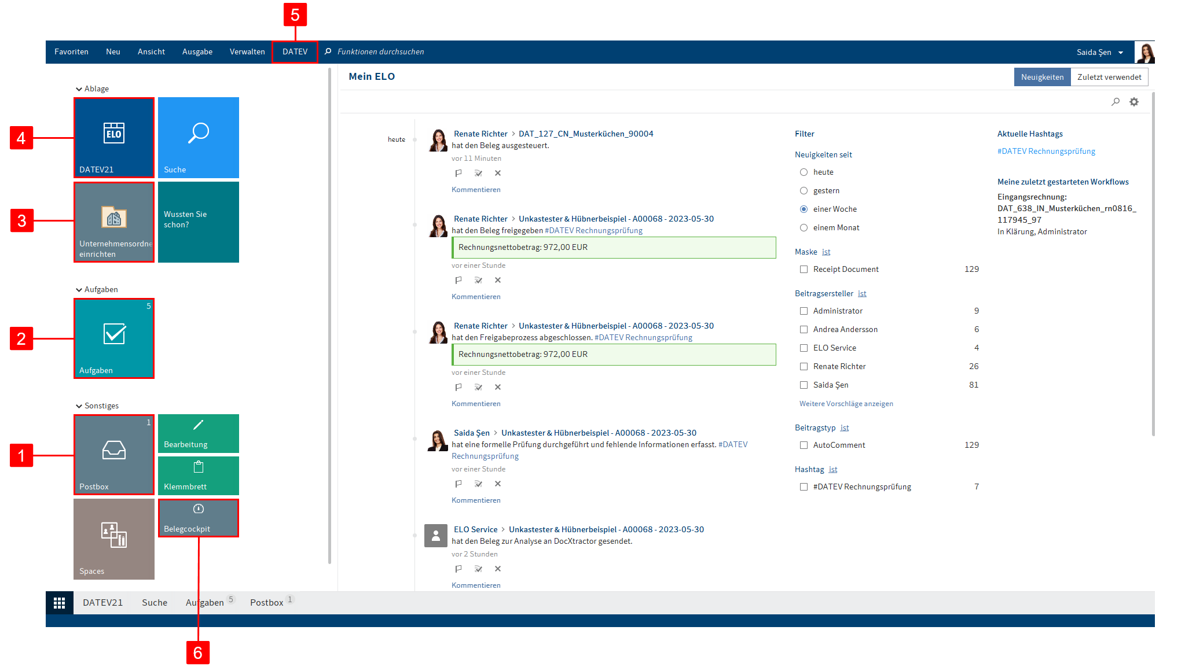Select the 'gestern' radio button
The image size is (1196, 667).
pos(804,190)
